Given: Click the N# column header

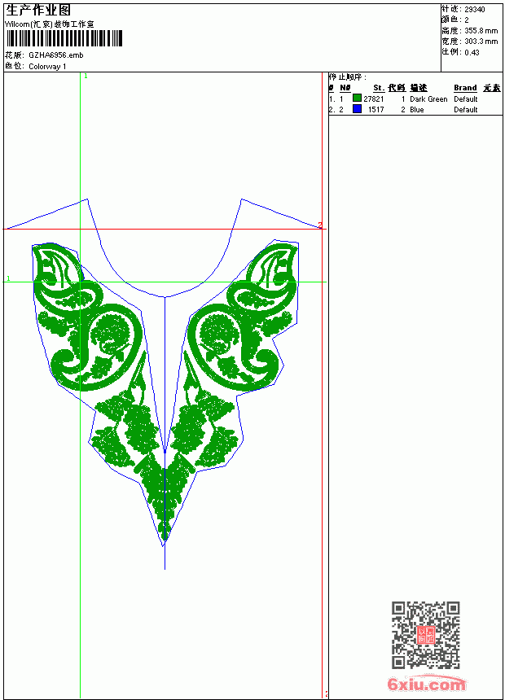Looking at the screenshot, I should coord(345,88).
